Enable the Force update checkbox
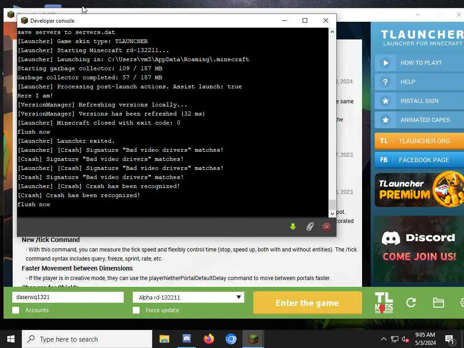The height and width of the screenshot is (348, 464). coord(136,310)
